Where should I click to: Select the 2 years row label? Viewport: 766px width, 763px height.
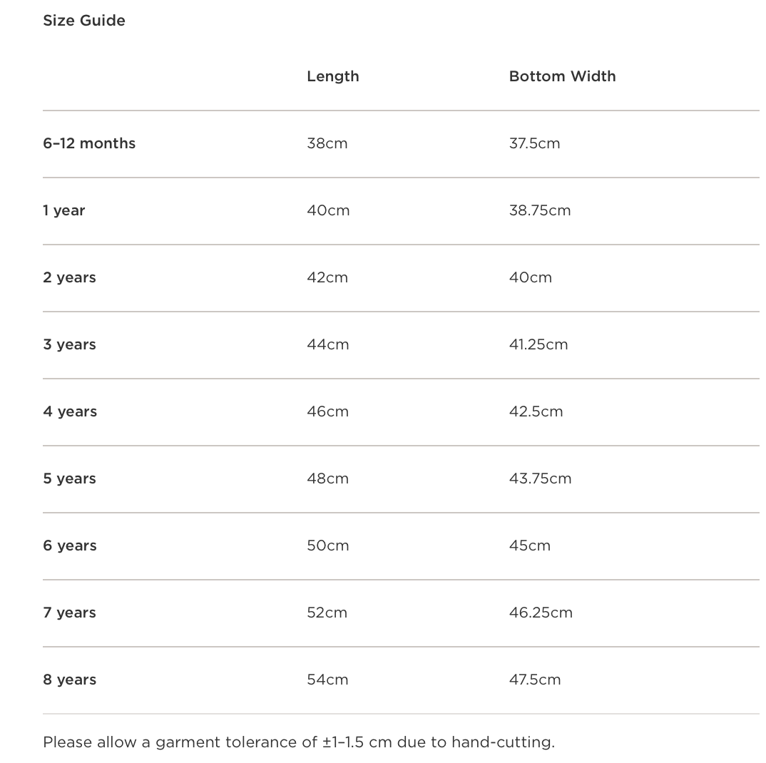[69, 277]
